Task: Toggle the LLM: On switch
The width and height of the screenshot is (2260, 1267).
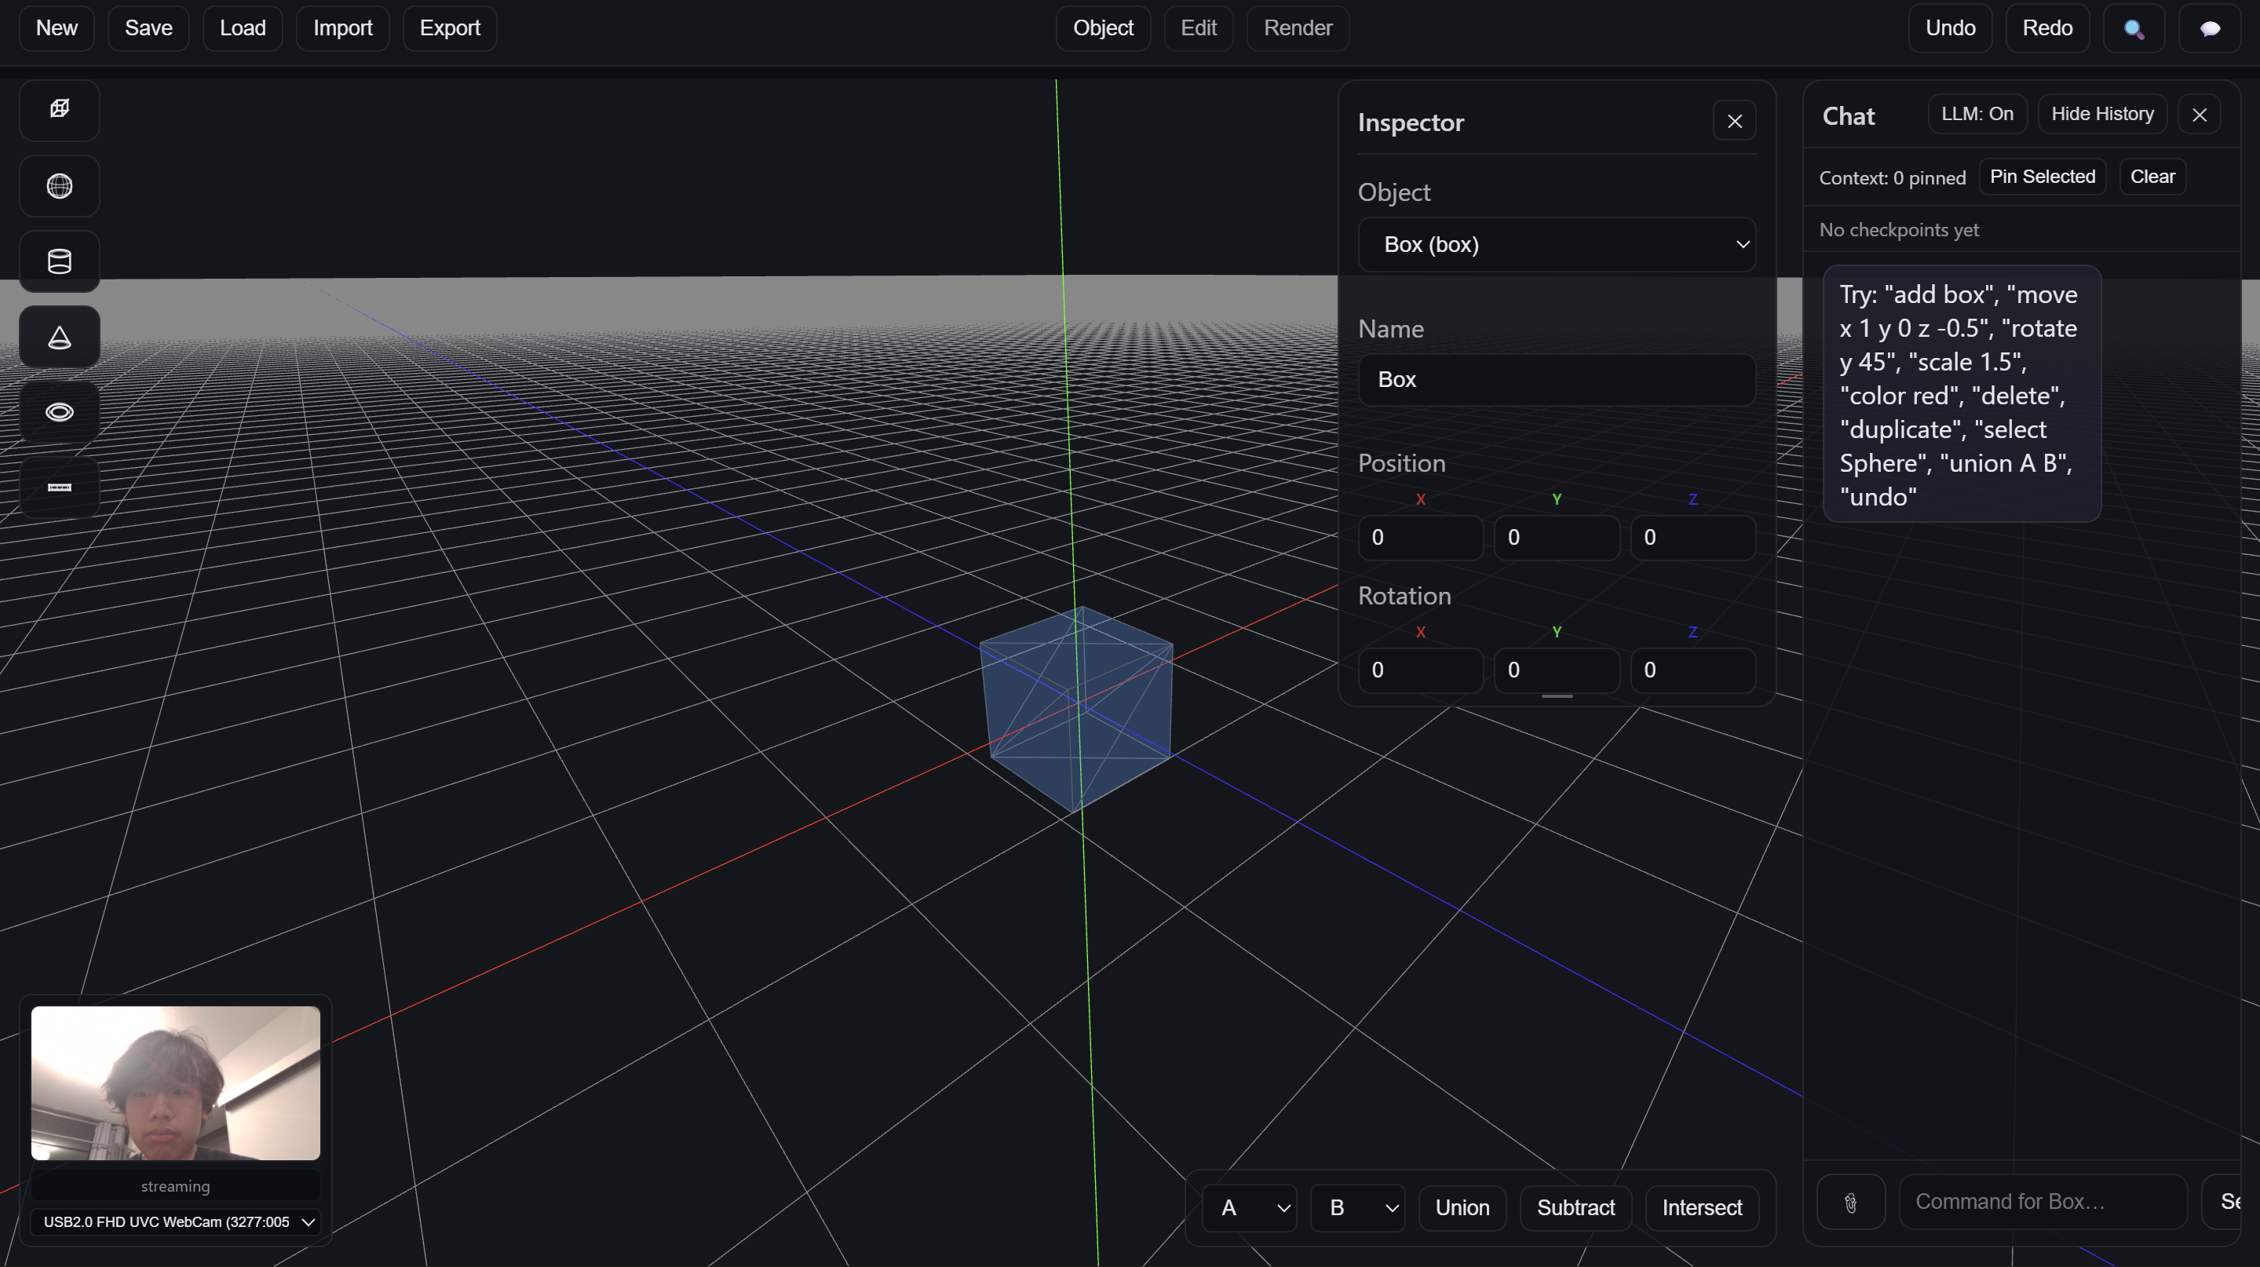Action: click(1977, 114)
